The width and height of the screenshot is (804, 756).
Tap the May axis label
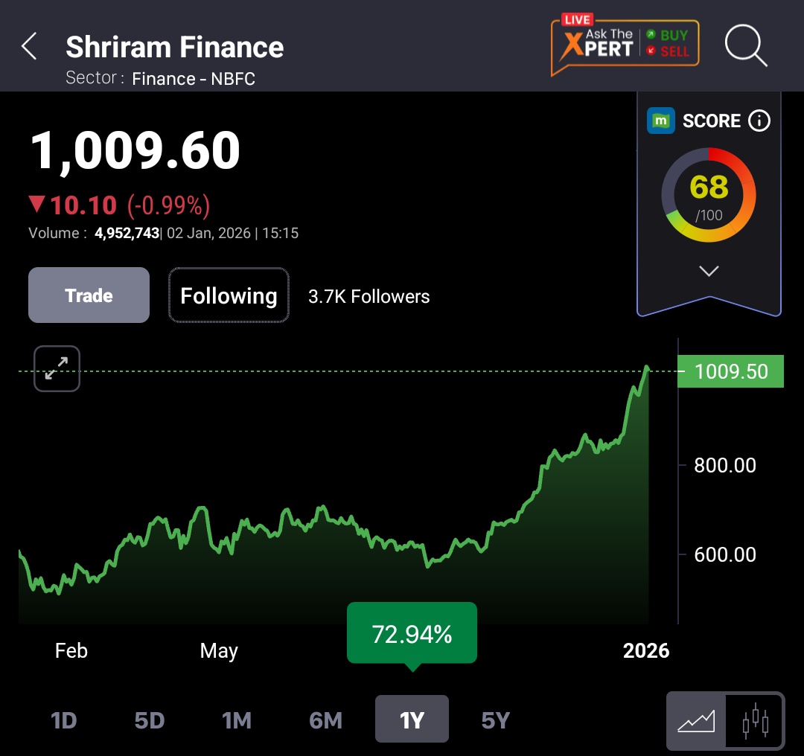click(x=219, y=651)
